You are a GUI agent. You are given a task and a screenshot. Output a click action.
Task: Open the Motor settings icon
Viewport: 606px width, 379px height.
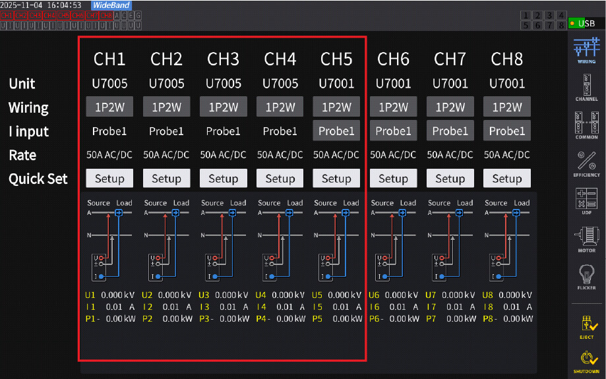tap(586, 239)
